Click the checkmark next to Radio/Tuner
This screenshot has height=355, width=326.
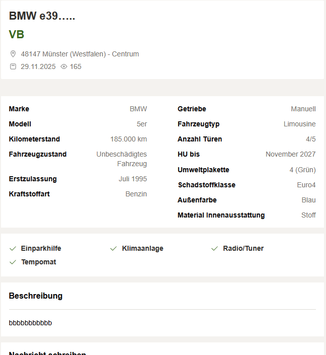tap(215, 248)
